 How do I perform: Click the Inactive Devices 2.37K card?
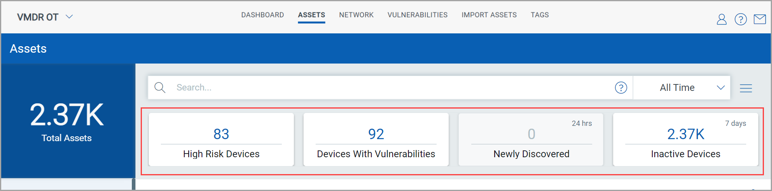[686, 140]
